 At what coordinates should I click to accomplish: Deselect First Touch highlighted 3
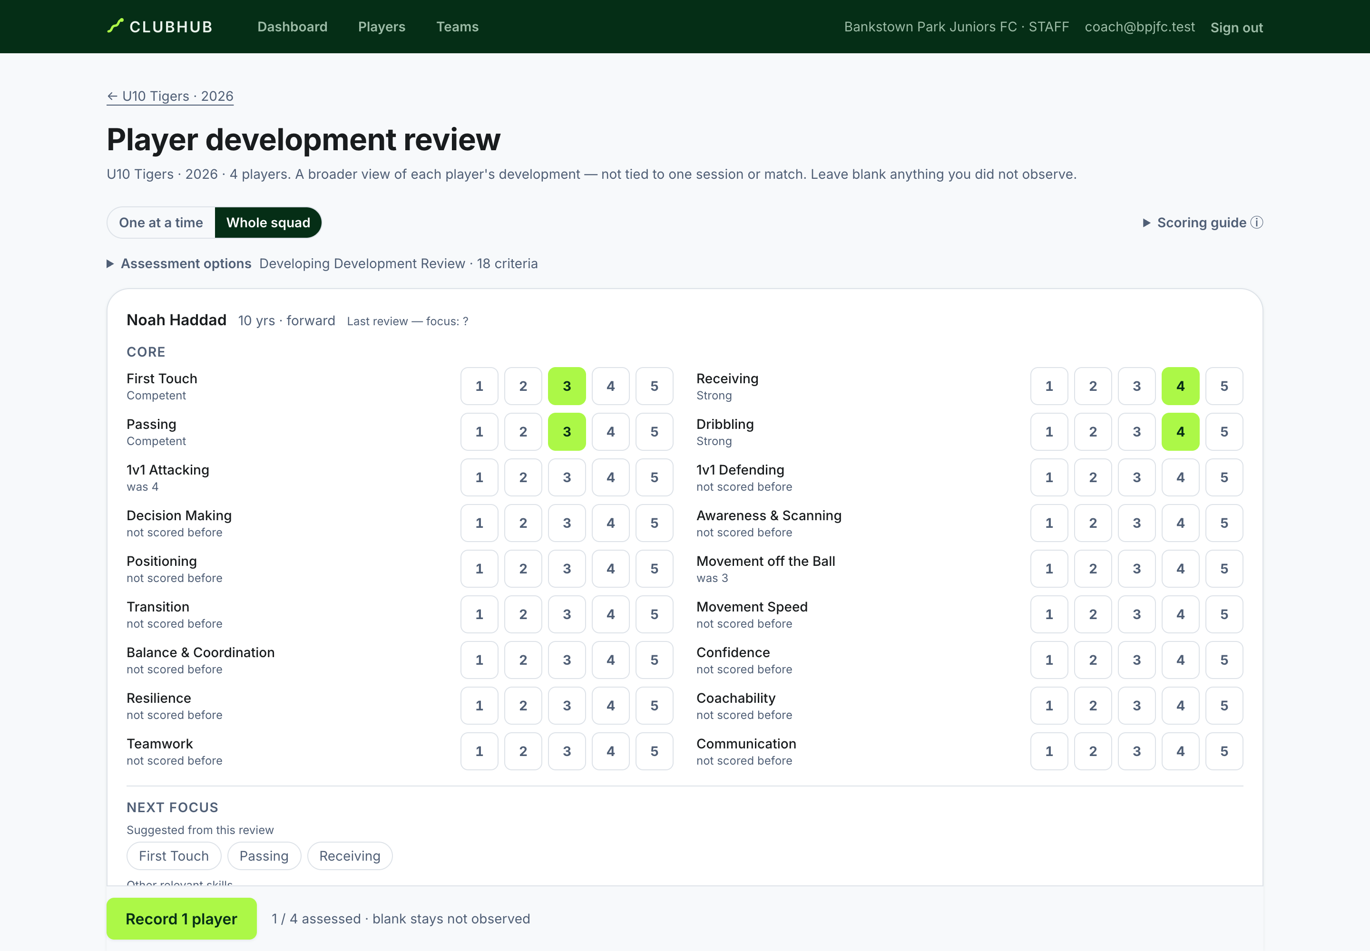[567, 386]
